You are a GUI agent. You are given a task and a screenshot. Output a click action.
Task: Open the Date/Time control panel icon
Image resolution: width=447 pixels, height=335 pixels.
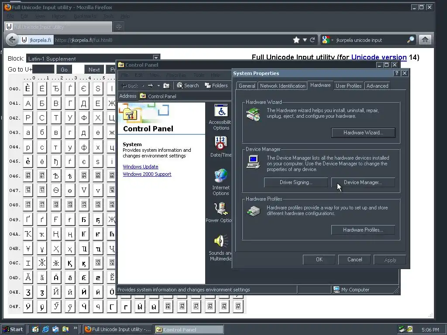pos(221,147)
